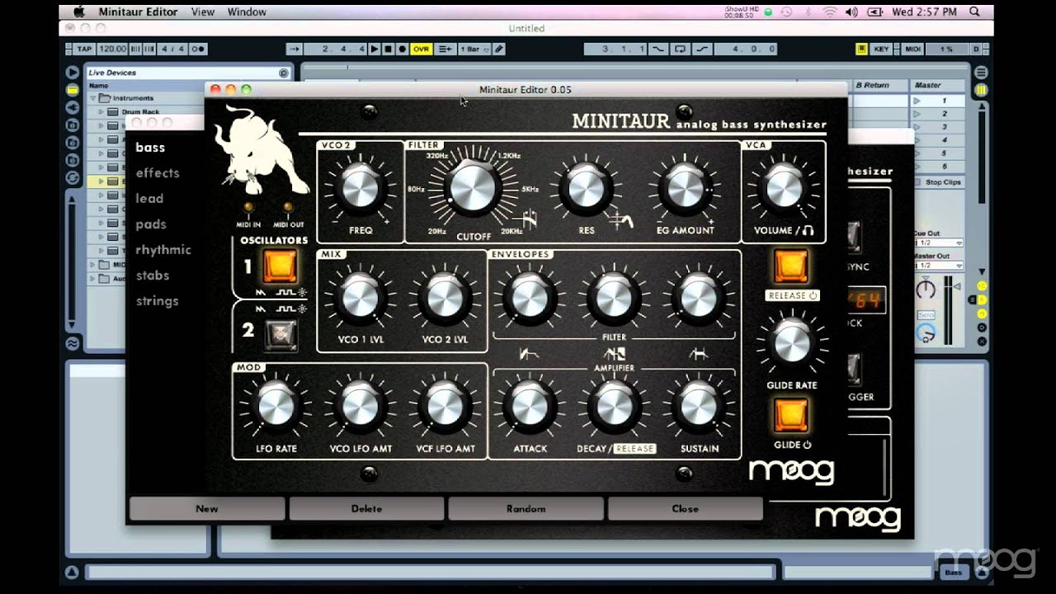Select the stabs preset category
Viewport: 1056px width, 594px height.
coord(153,276)
